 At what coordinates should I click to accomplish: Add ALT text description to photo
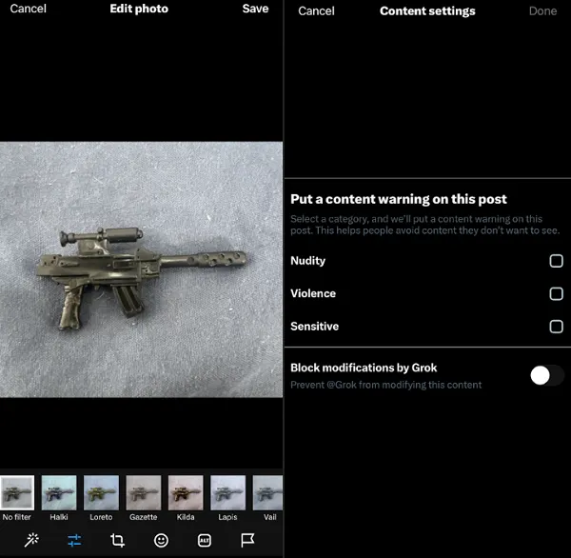(204, 540)
